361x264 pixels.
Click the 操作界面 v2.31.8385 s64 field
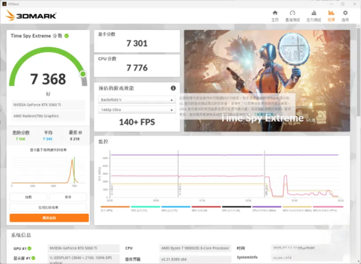pos(195,259)
